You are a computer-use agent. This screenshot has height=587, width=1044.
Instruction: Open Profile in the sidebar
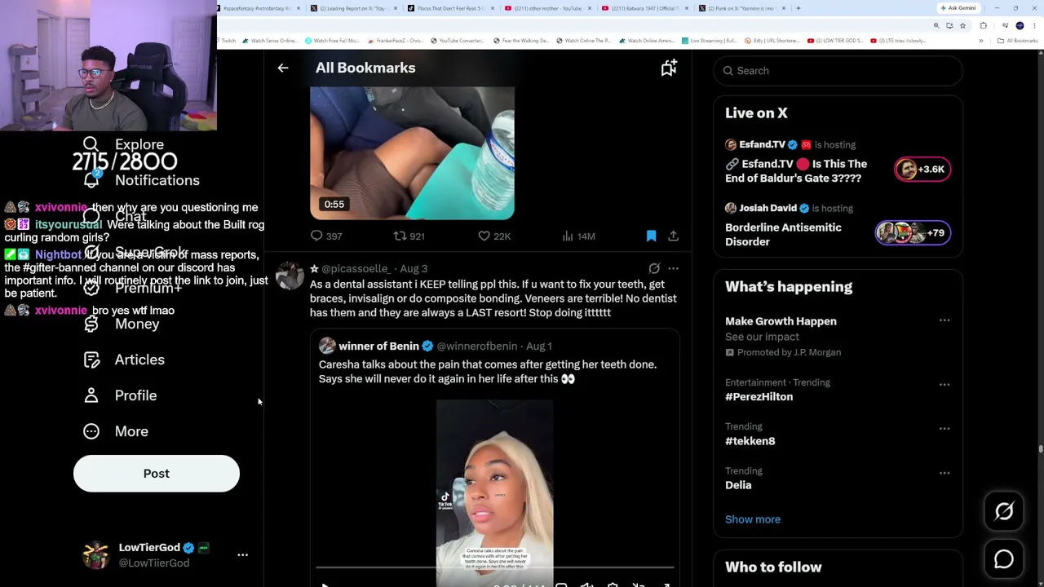(120, 395)
